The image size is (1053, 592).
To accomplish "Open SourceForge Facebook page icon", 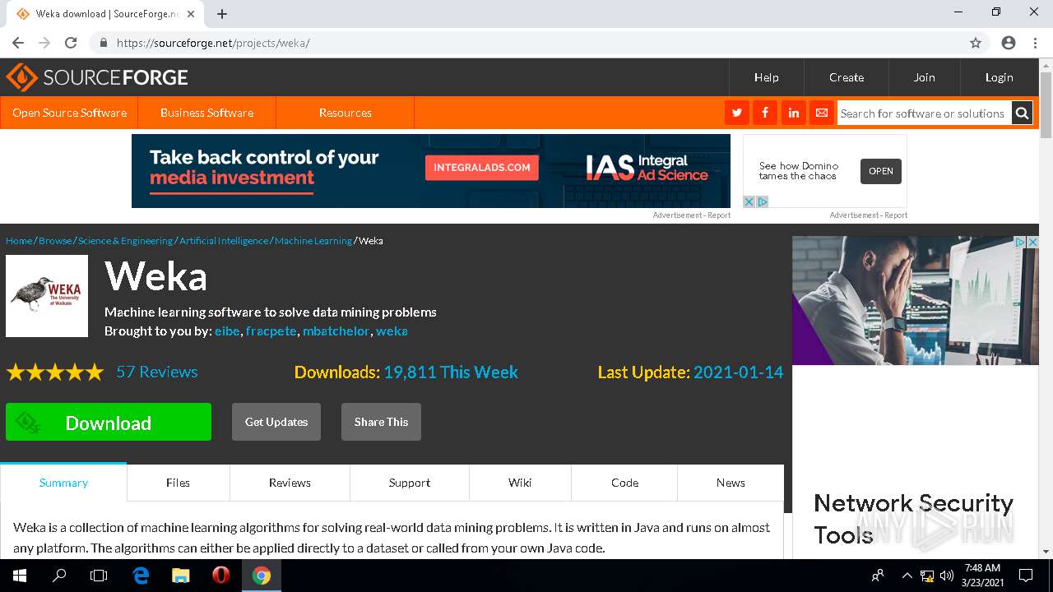I will coord(765,113).
